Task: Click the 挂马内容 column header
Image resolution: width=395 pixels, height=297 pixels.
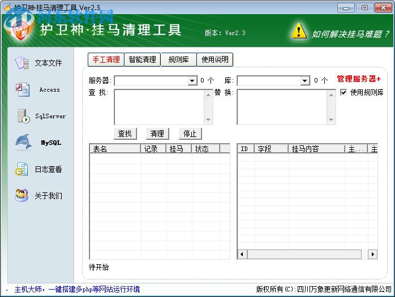Action: 317,149
